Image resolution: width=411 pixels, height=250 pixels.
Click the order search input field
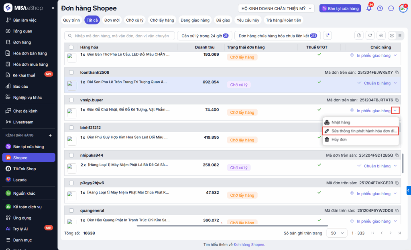(x=120, y=36)
